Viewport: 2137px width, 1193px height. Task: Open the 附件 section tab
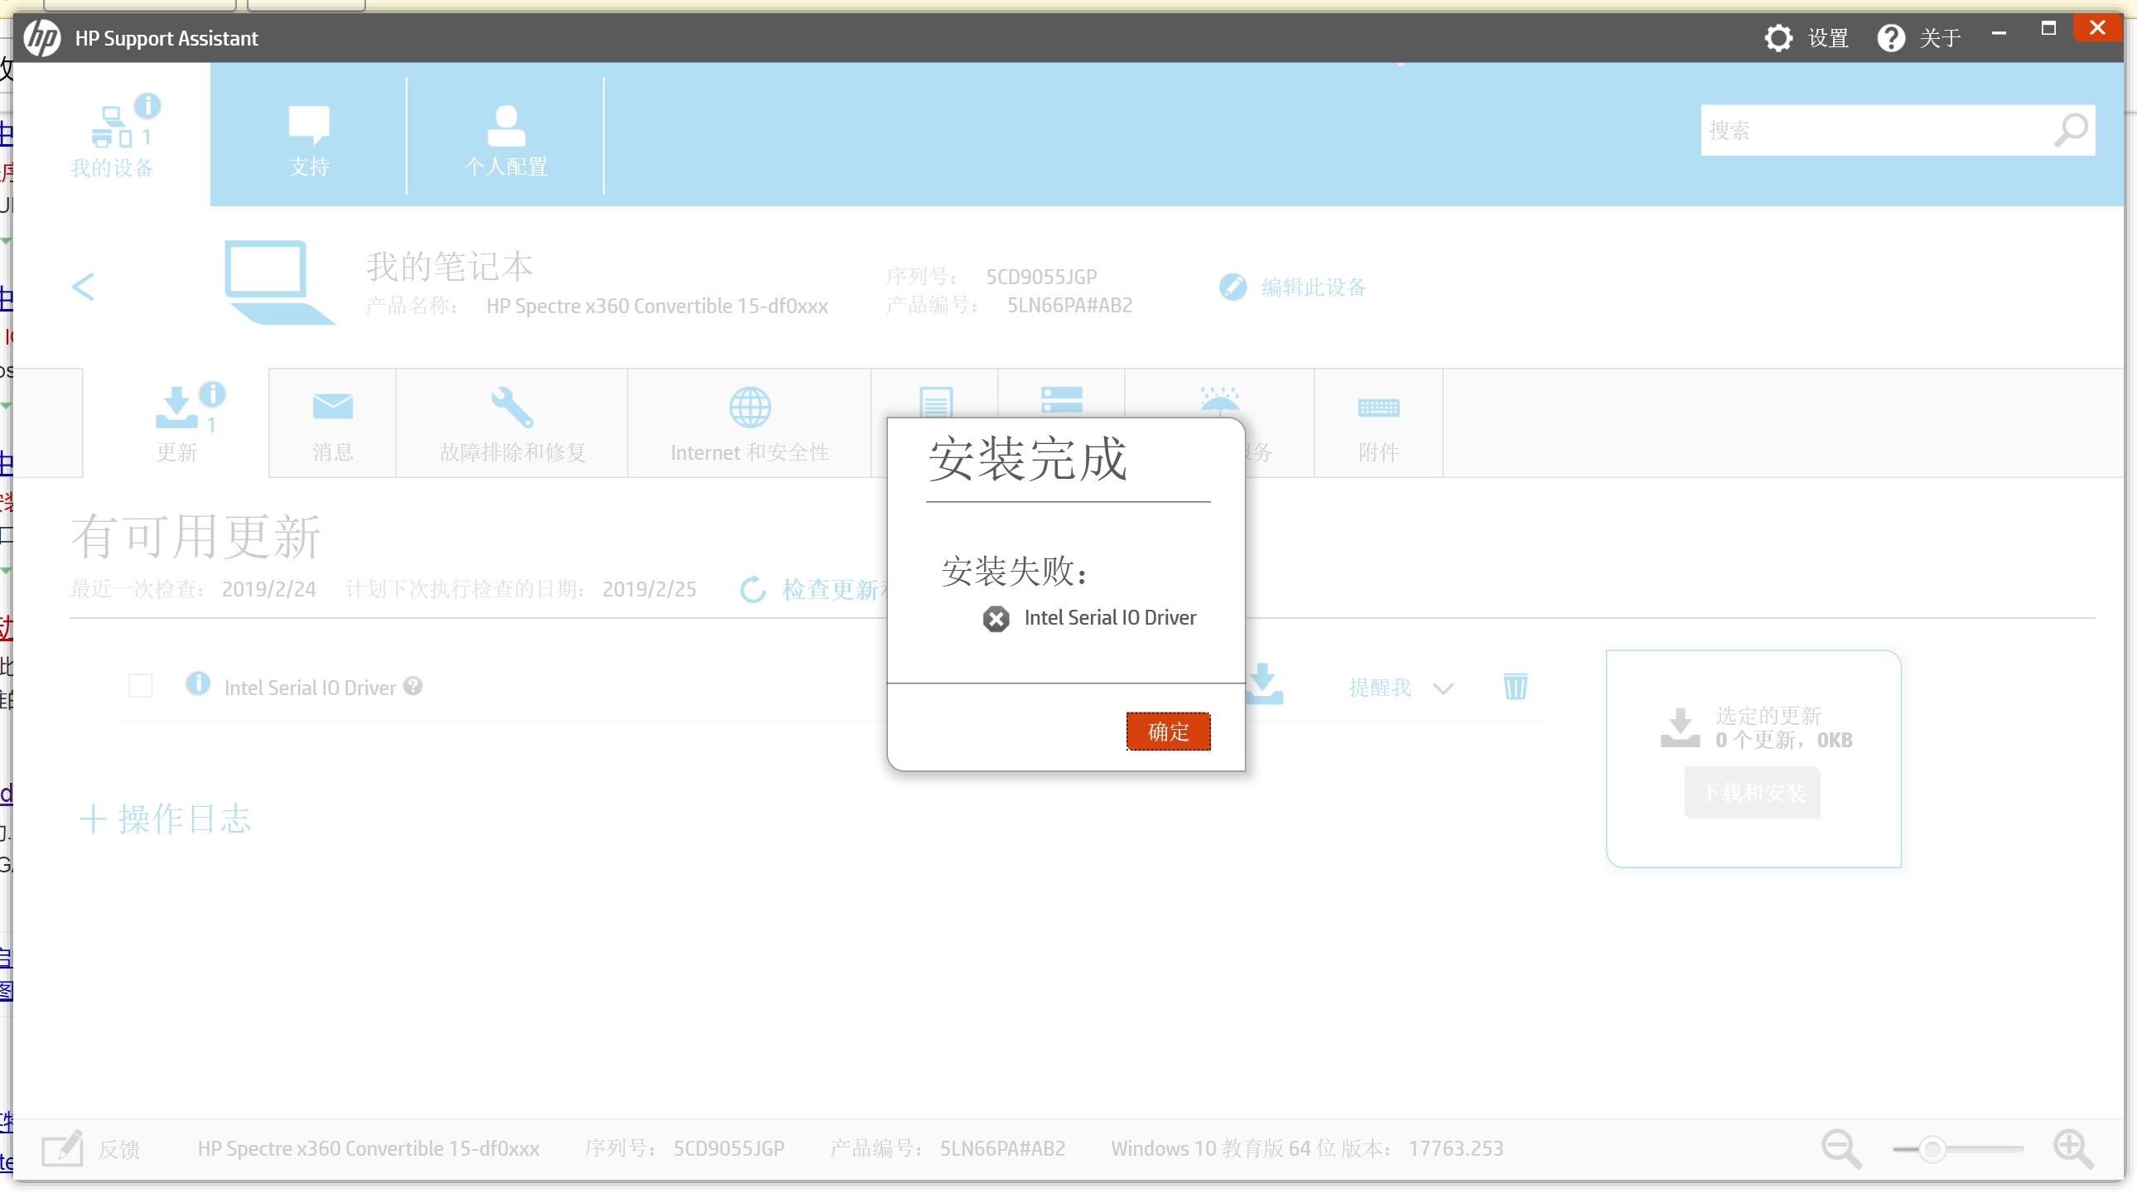click(1379, 424)
